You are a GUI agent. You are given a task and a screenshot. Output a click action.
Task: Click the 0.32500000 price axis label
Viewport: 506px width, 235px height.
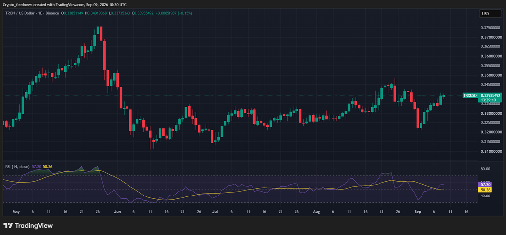(x=491, y=123)
